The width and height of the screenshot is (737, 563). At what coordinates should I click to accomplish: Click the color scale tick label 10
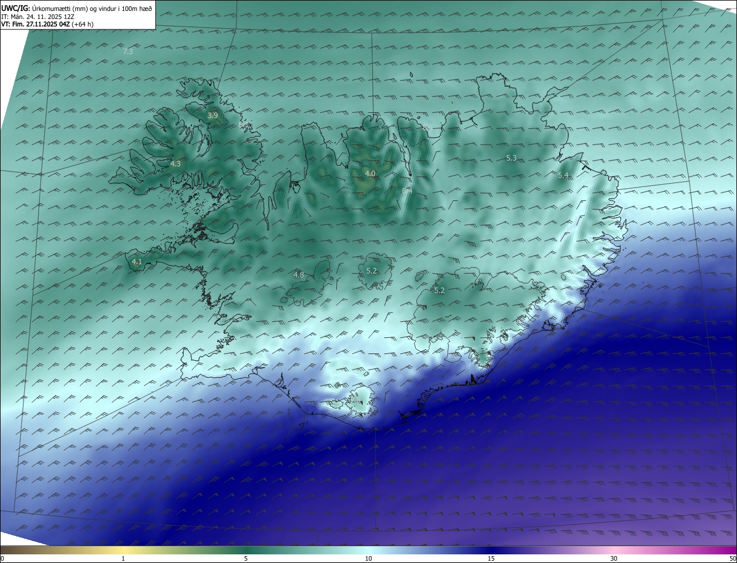(x=368, y=559)
